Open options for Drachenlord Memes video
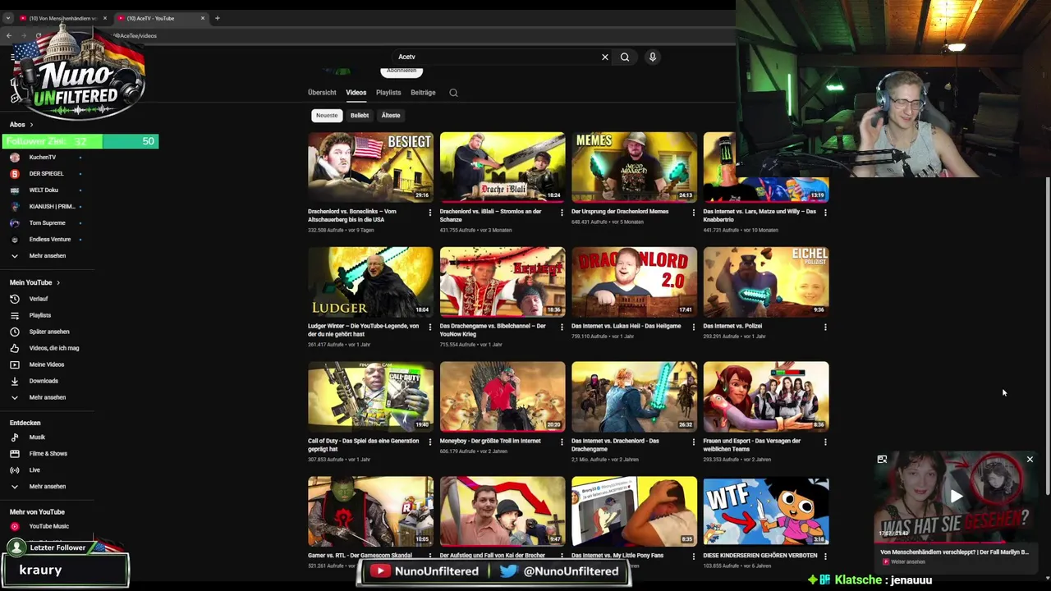1051x591 pixels. tap(693, 213)
